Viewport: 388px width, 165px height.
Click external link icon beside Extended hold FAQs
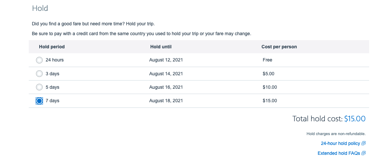(x=364, y=153)
